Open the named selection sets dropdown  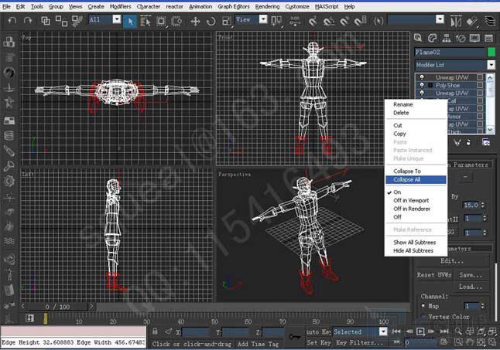[x=440, y=19]
